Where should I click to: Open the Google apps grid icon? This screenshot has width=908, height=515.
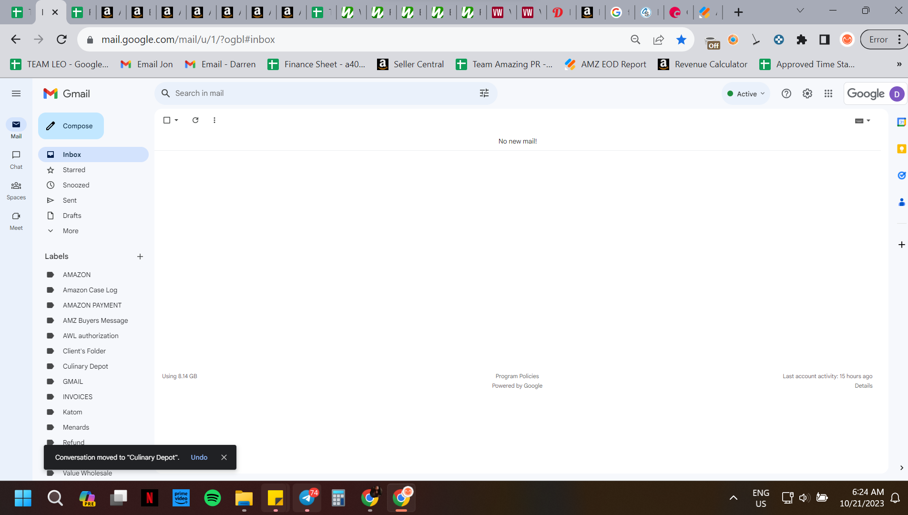click(828, 93)
